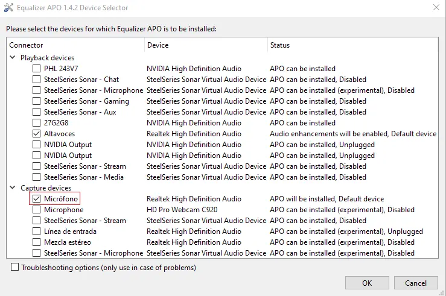
Task: Collapse the Capture devices group
Action: 13,187
